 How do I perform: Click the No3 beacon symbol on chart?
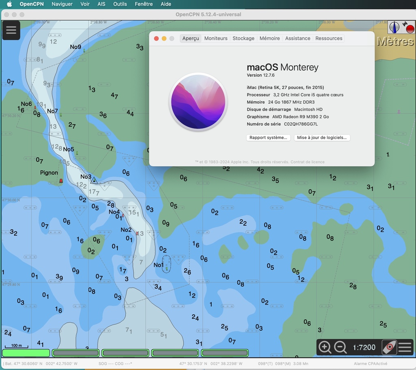tap(94, 180)
